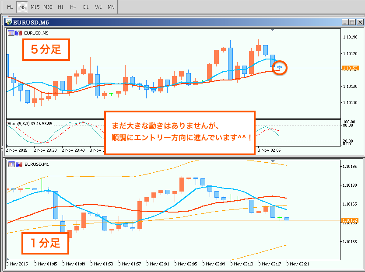Select the H1 timeframe
365x272 pixels.
click(x=60, y=7)
